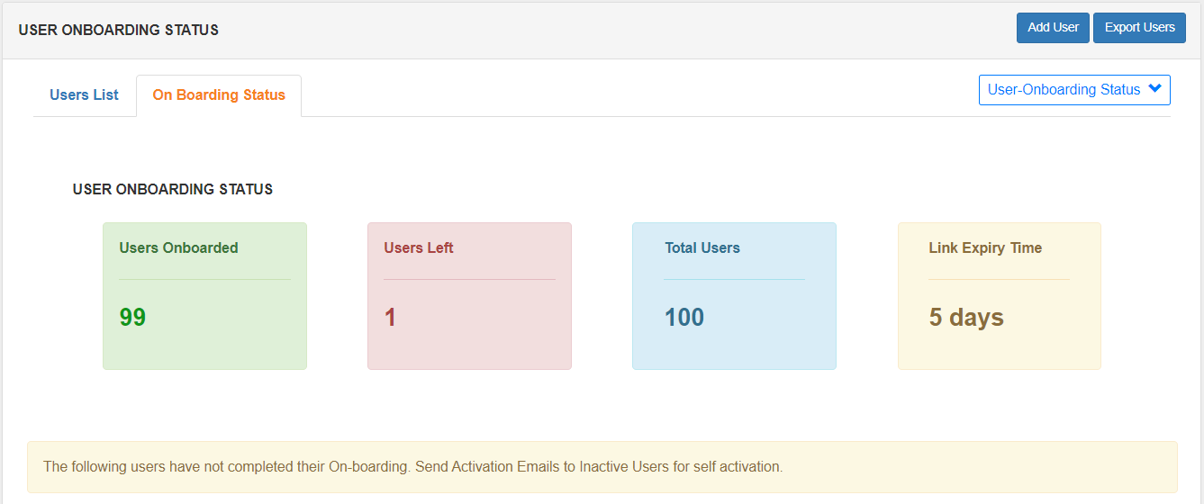This screenshot has width=1204, height=504.
Task: Click the Users Onboarded card title
Action: click(x=178, y=248)
